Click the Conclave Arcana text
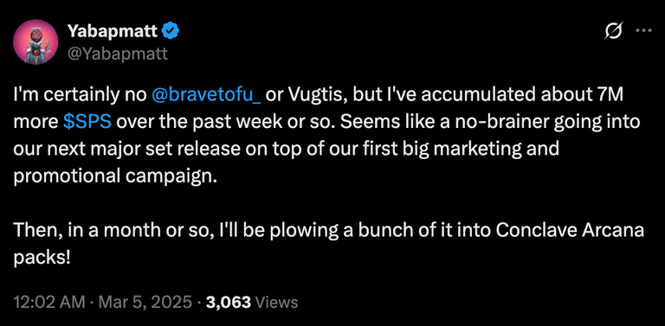This screenshot has height=326, width=665. point(570,231)
